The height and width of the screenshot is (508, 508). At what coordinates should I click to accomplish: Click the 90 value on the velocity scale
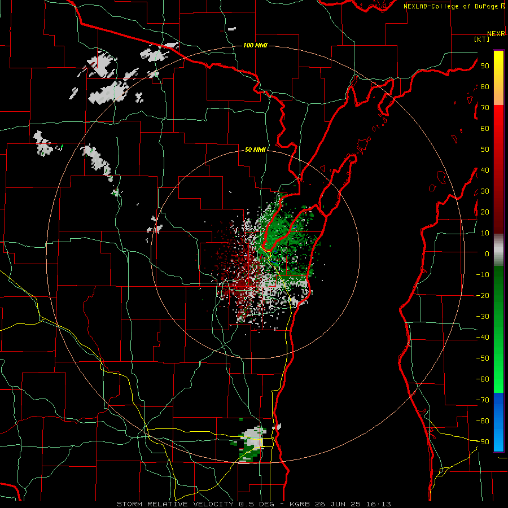pos(485,66)
